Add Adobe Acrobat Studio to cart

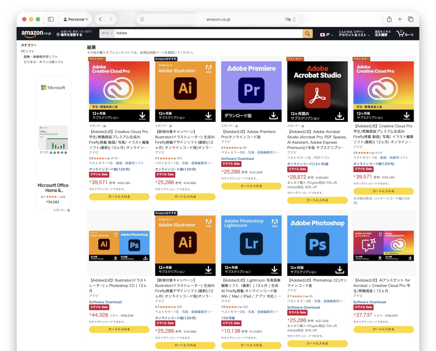click(x=317, y=200)
